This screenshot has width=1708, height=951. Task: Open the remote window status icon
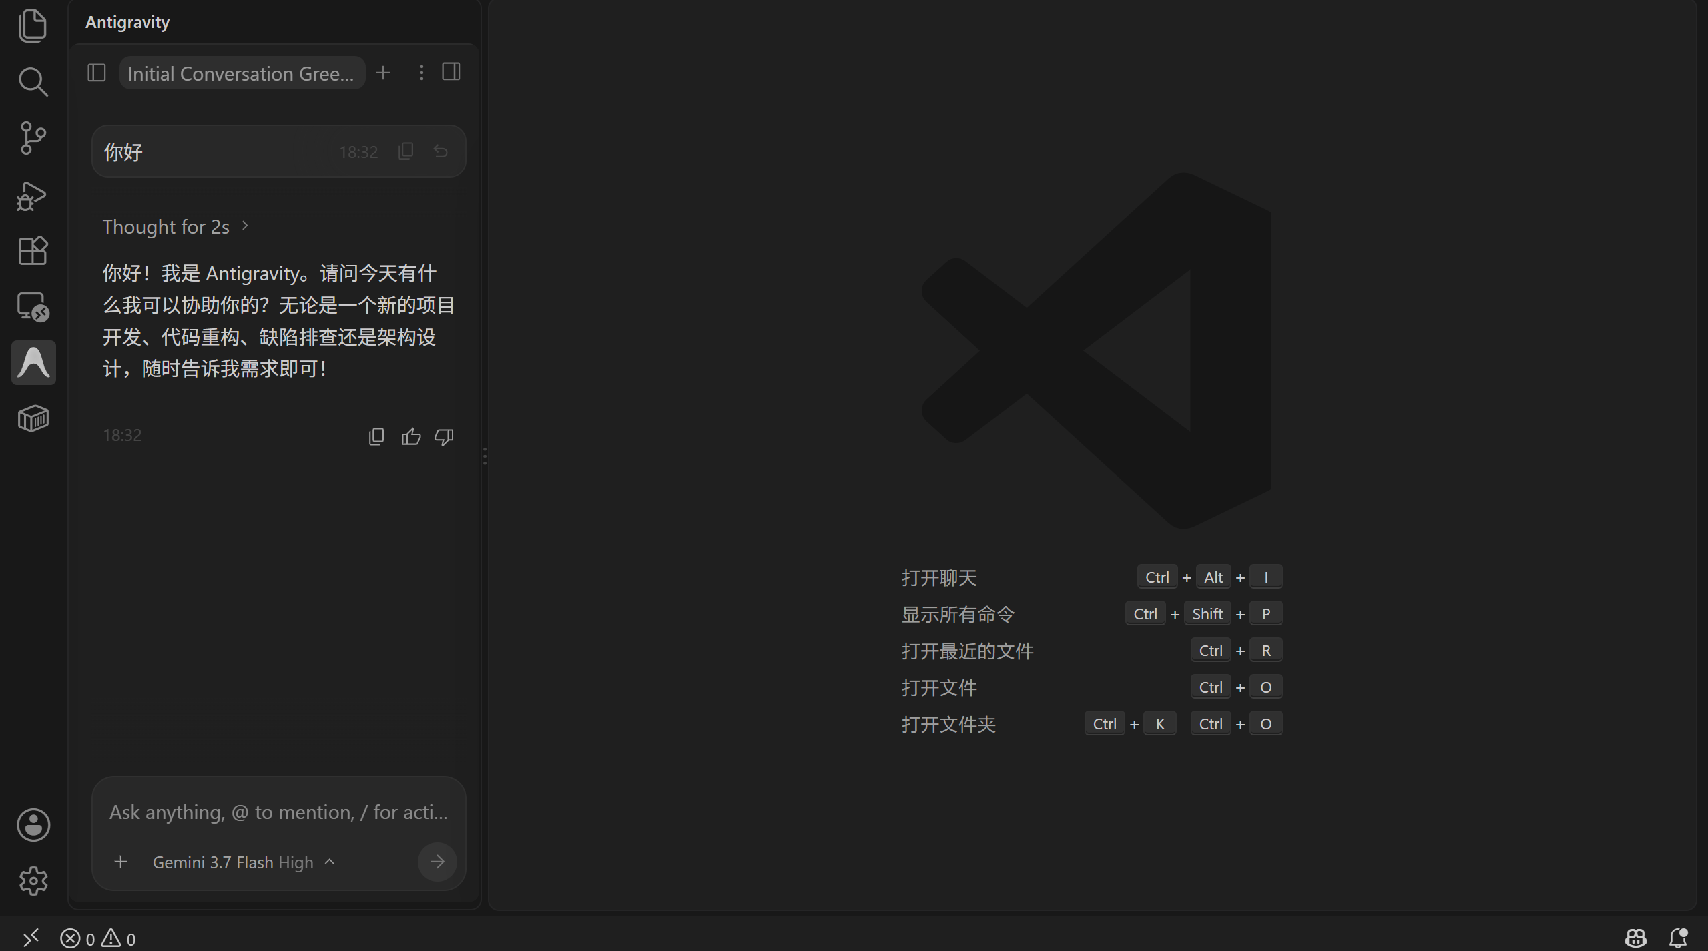(x=31, y=938)
